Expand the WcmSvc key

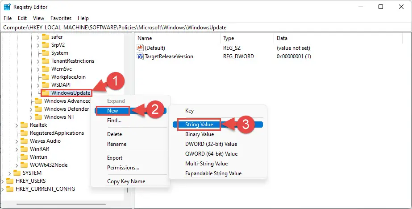click(x=38, y=69)
